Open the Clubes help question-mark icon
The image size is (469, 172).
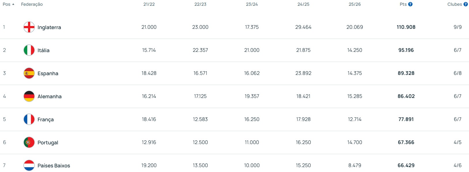pyautogui.click(x=466, y=4)
